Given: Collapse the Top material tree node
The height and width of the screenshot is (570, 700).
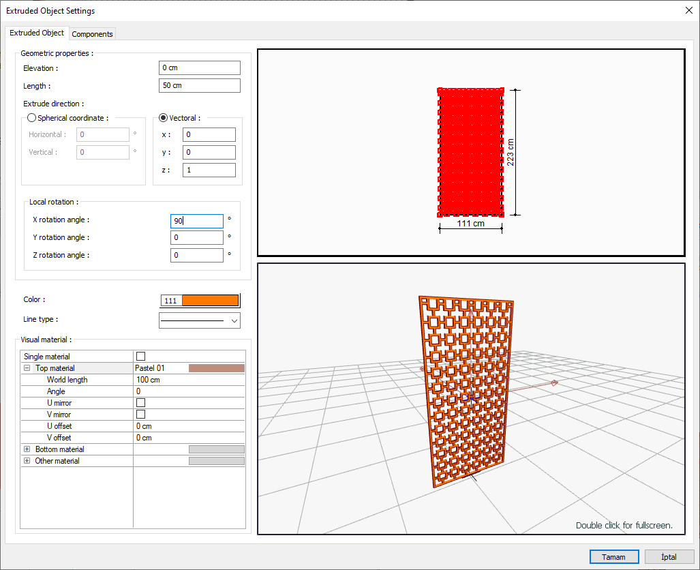Looking at the screenshot, I should click(x=27, y=368).
